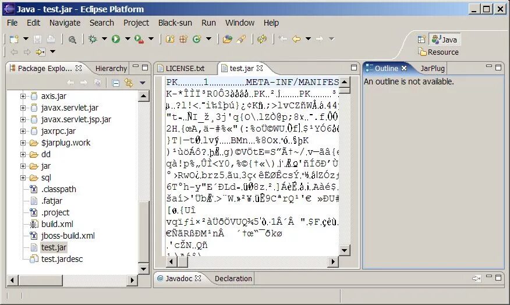Open the New Java Class dropdown arrow
Viewport: 510px width, 305px height.
[x=208, y=39]
